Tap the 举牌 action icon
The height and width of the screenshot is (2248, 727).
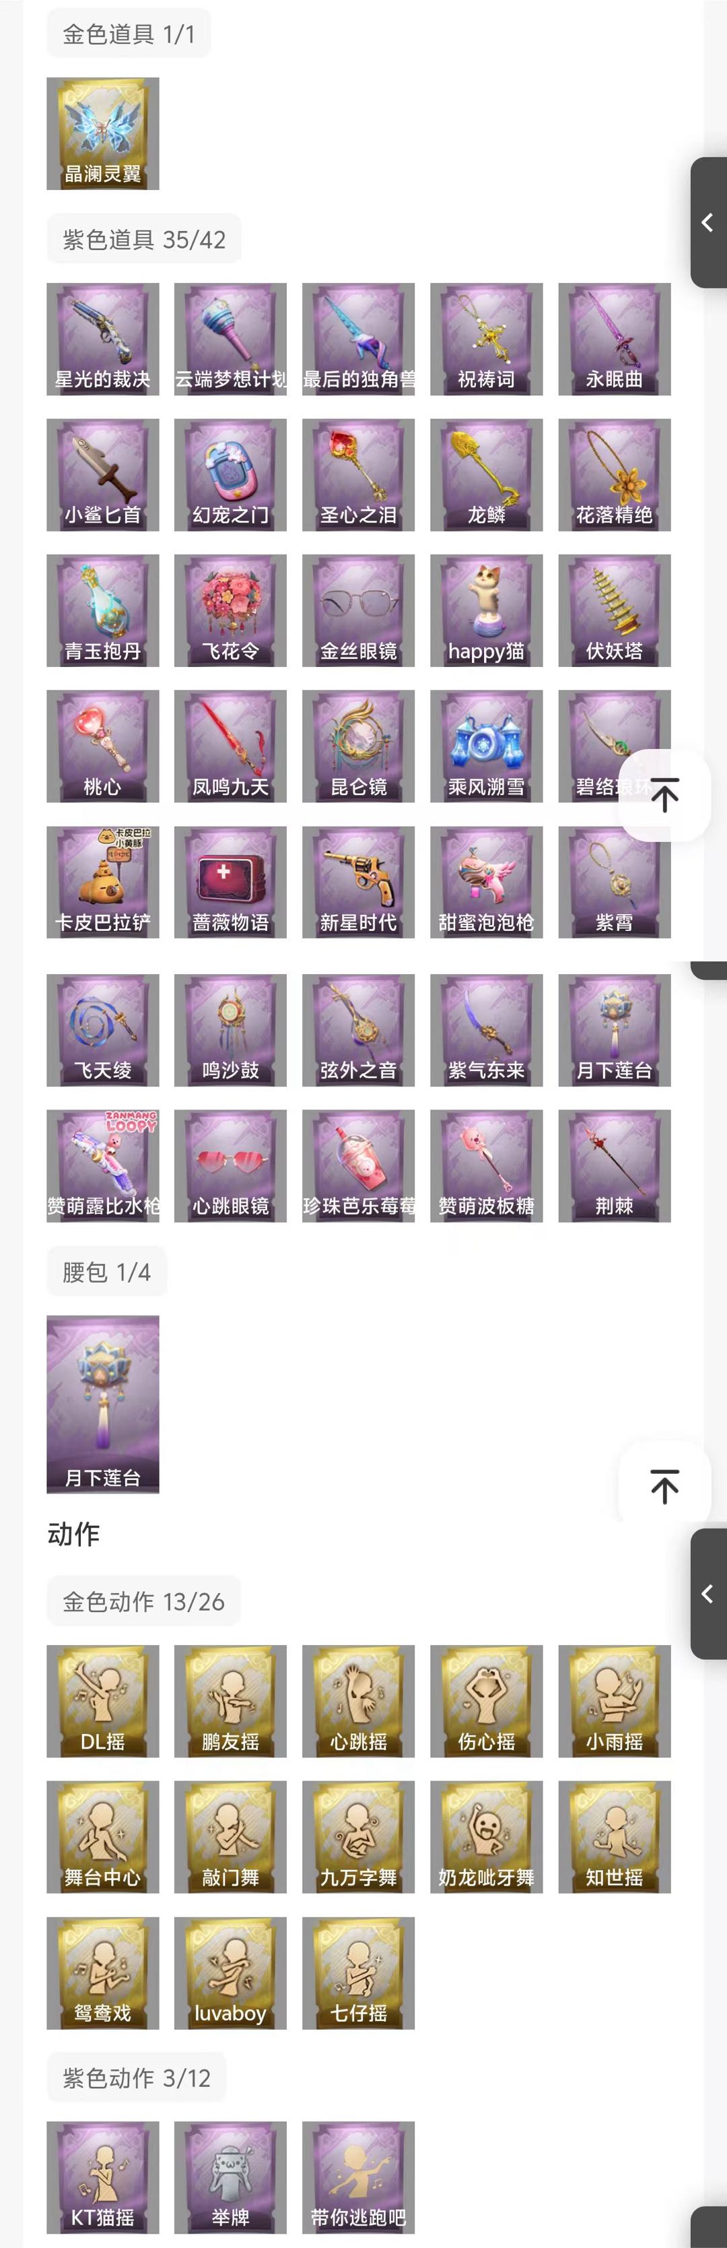(x=230, y=2177)
